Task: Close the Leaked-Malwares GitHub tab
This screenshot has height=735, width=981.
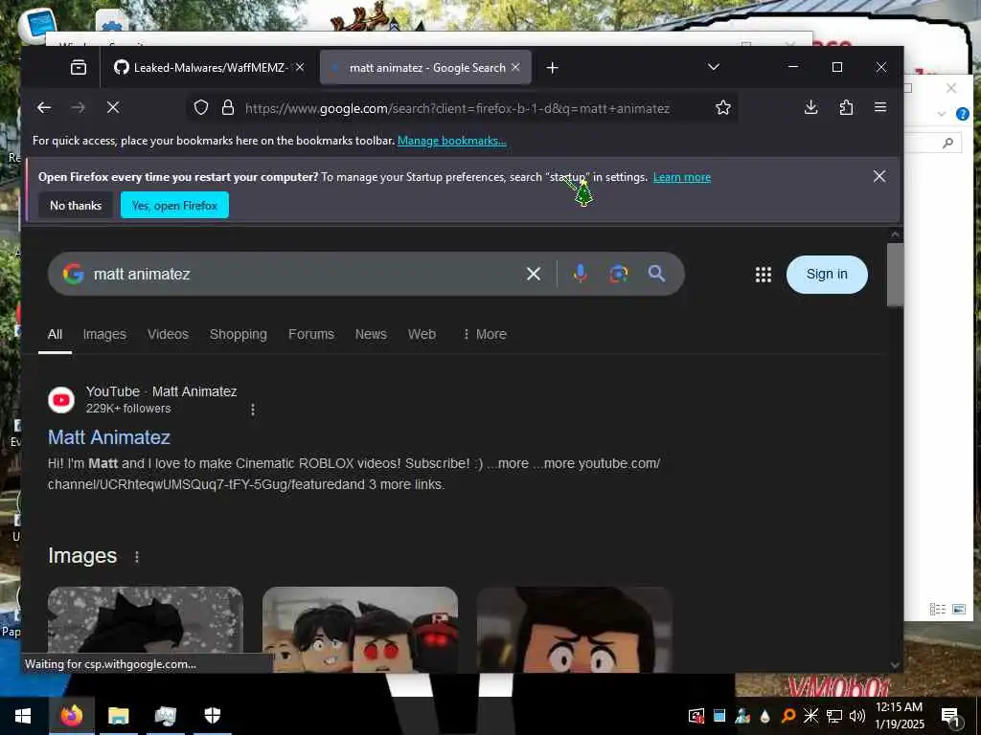Action: coord(300,67)
